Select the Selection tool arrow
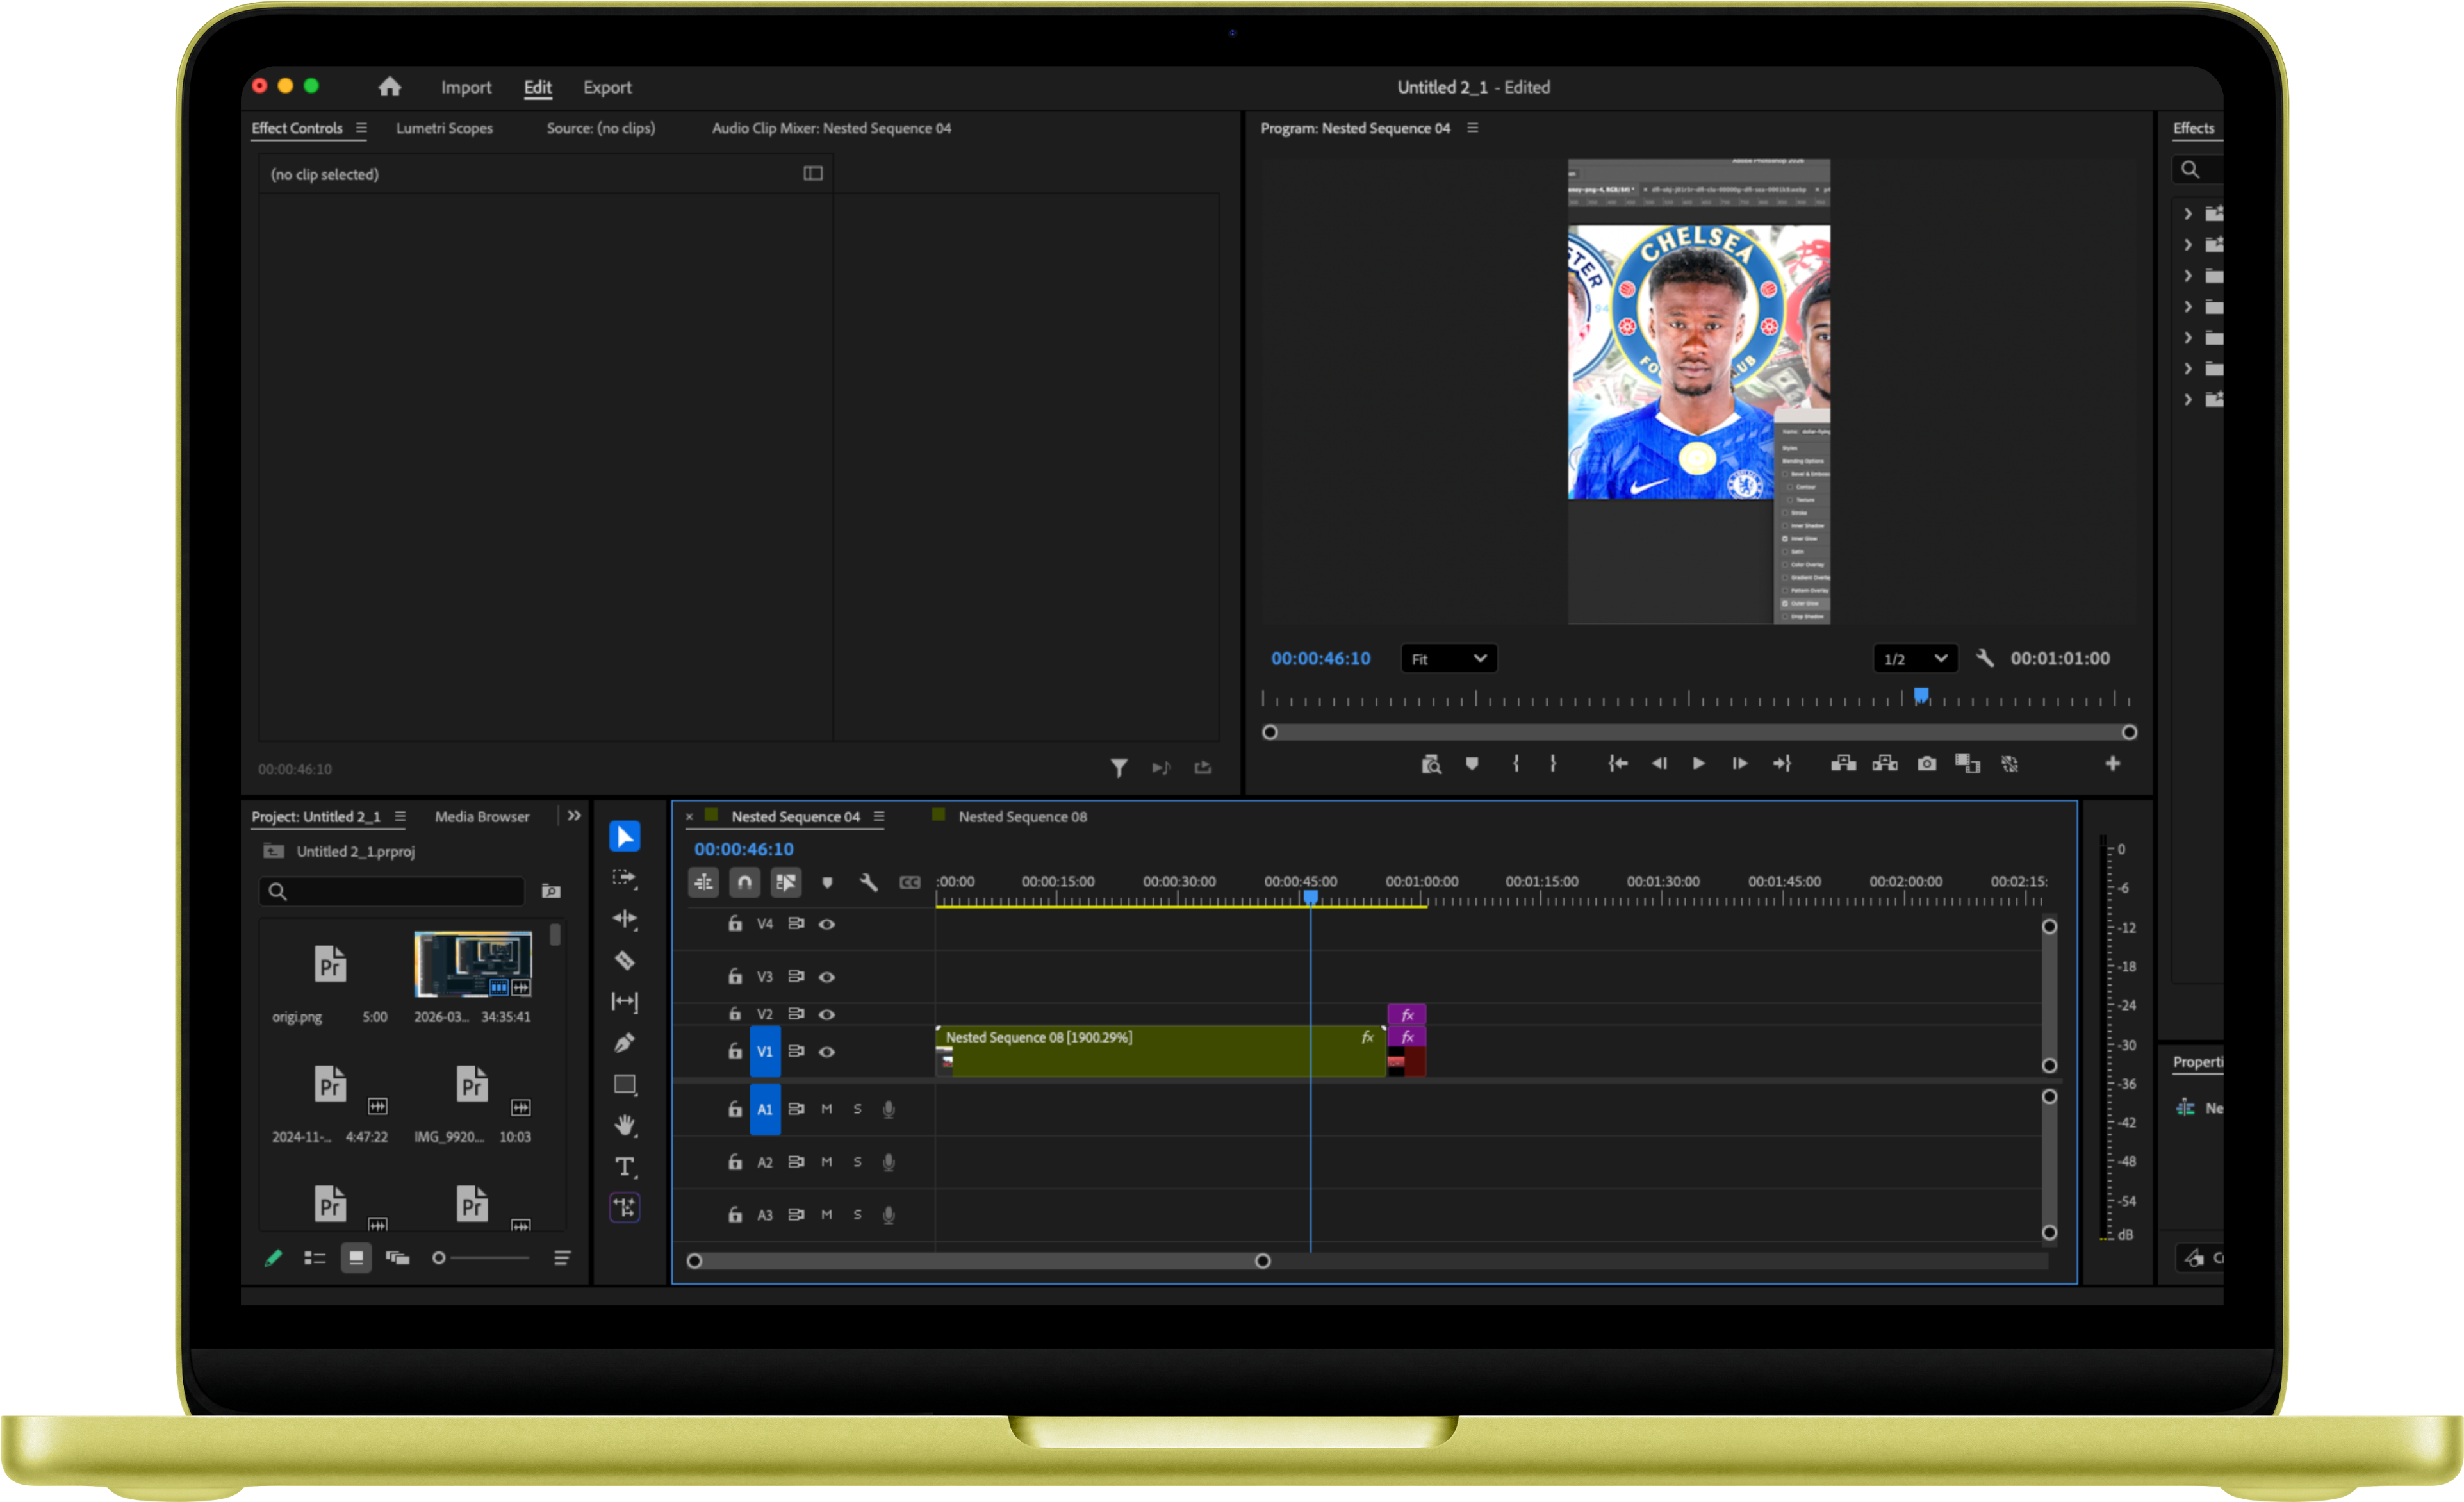This screenshot has height=1502, width=2464. pyautogui.click(x=624, y=836)
